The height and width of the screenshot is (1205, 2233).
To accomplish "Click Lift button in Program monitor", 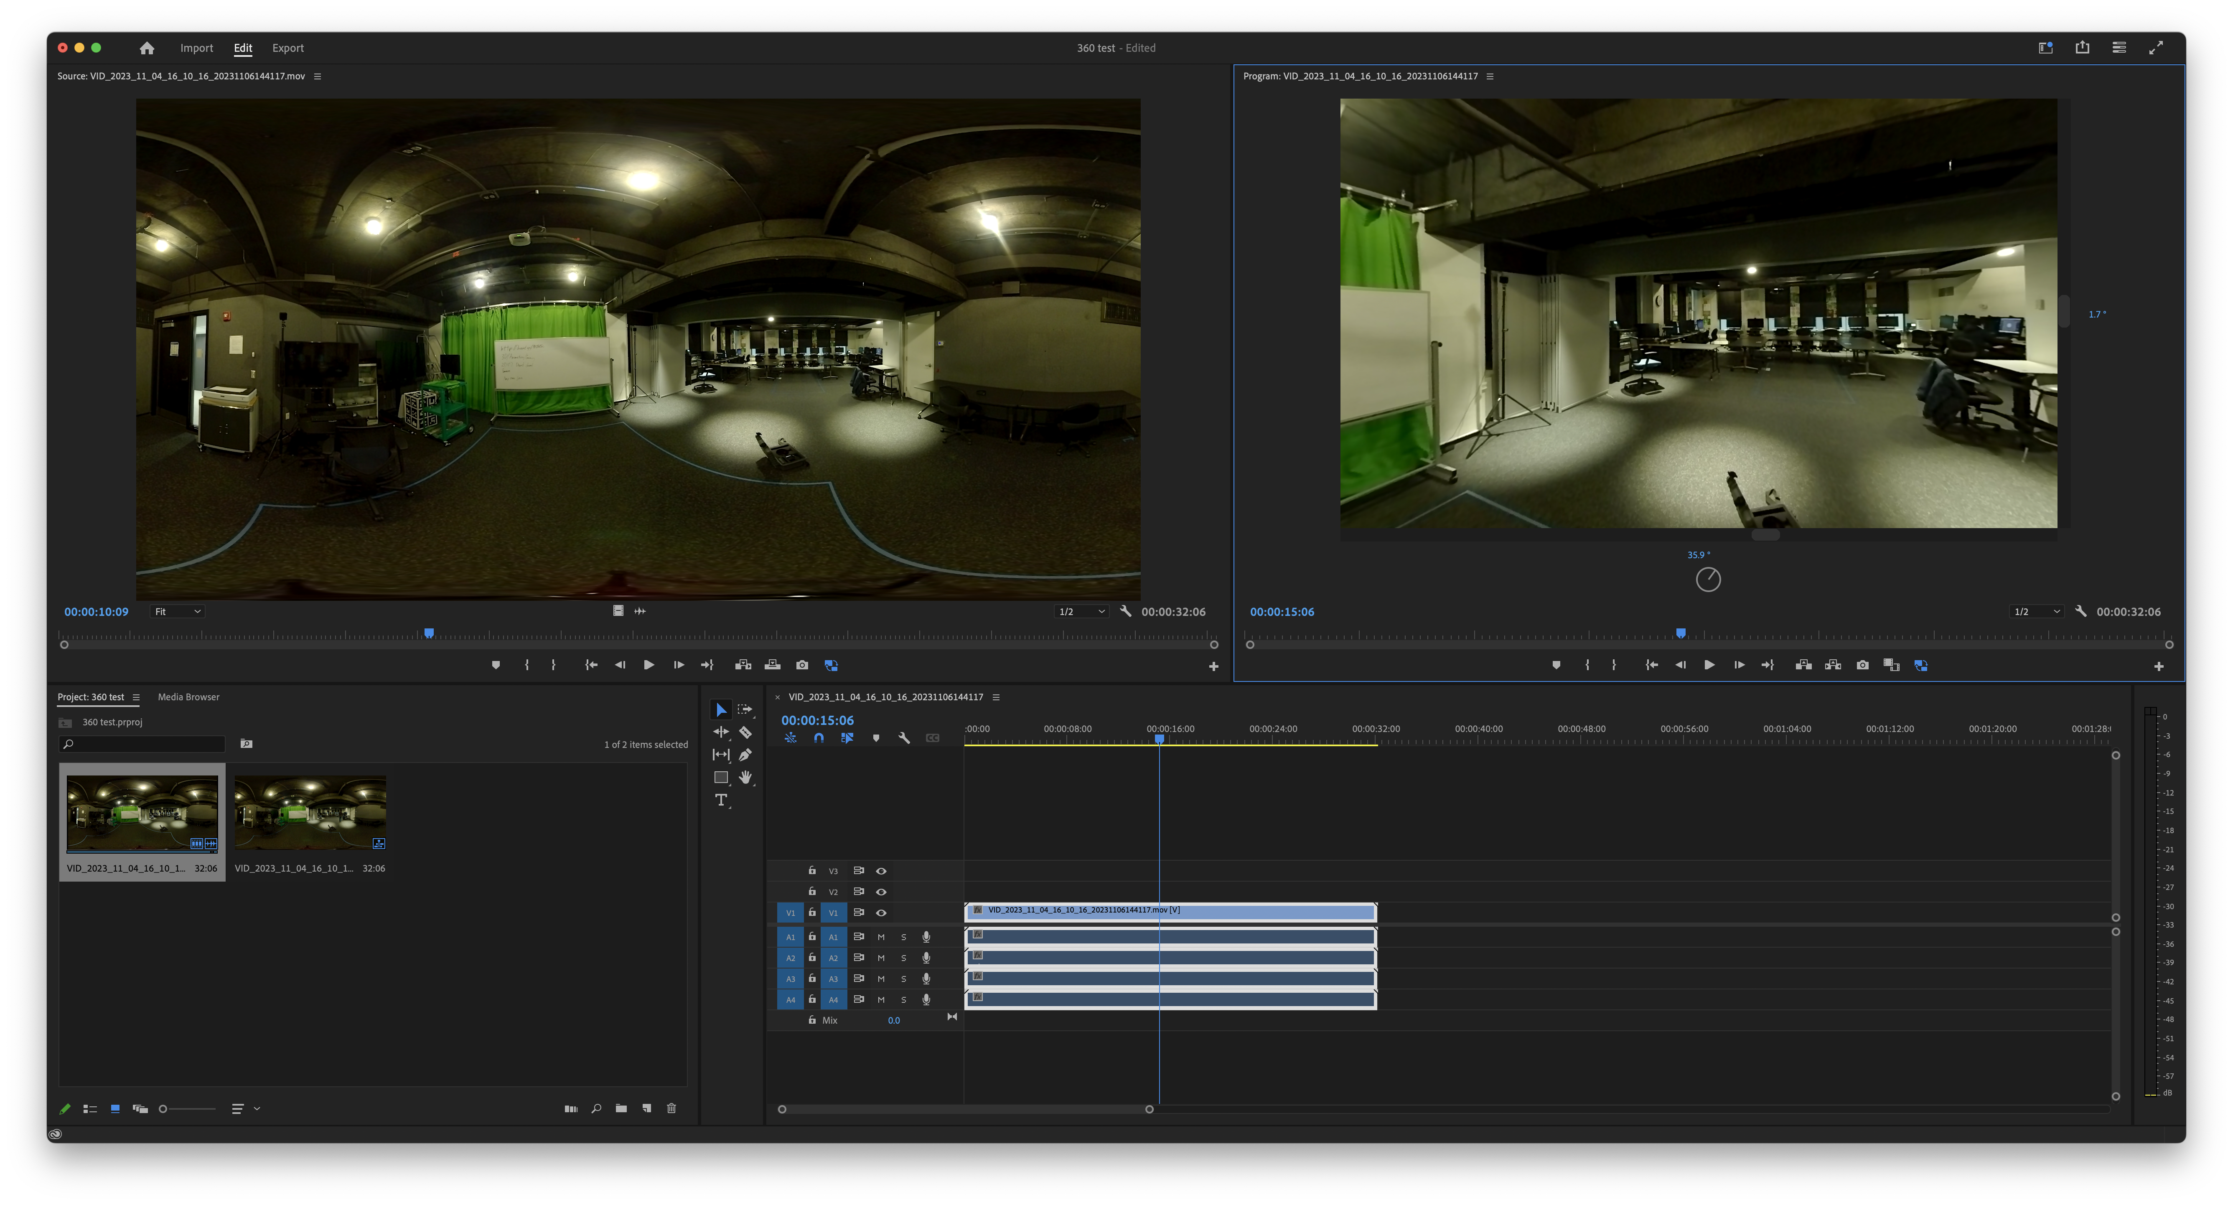I will coord(1803,665).
